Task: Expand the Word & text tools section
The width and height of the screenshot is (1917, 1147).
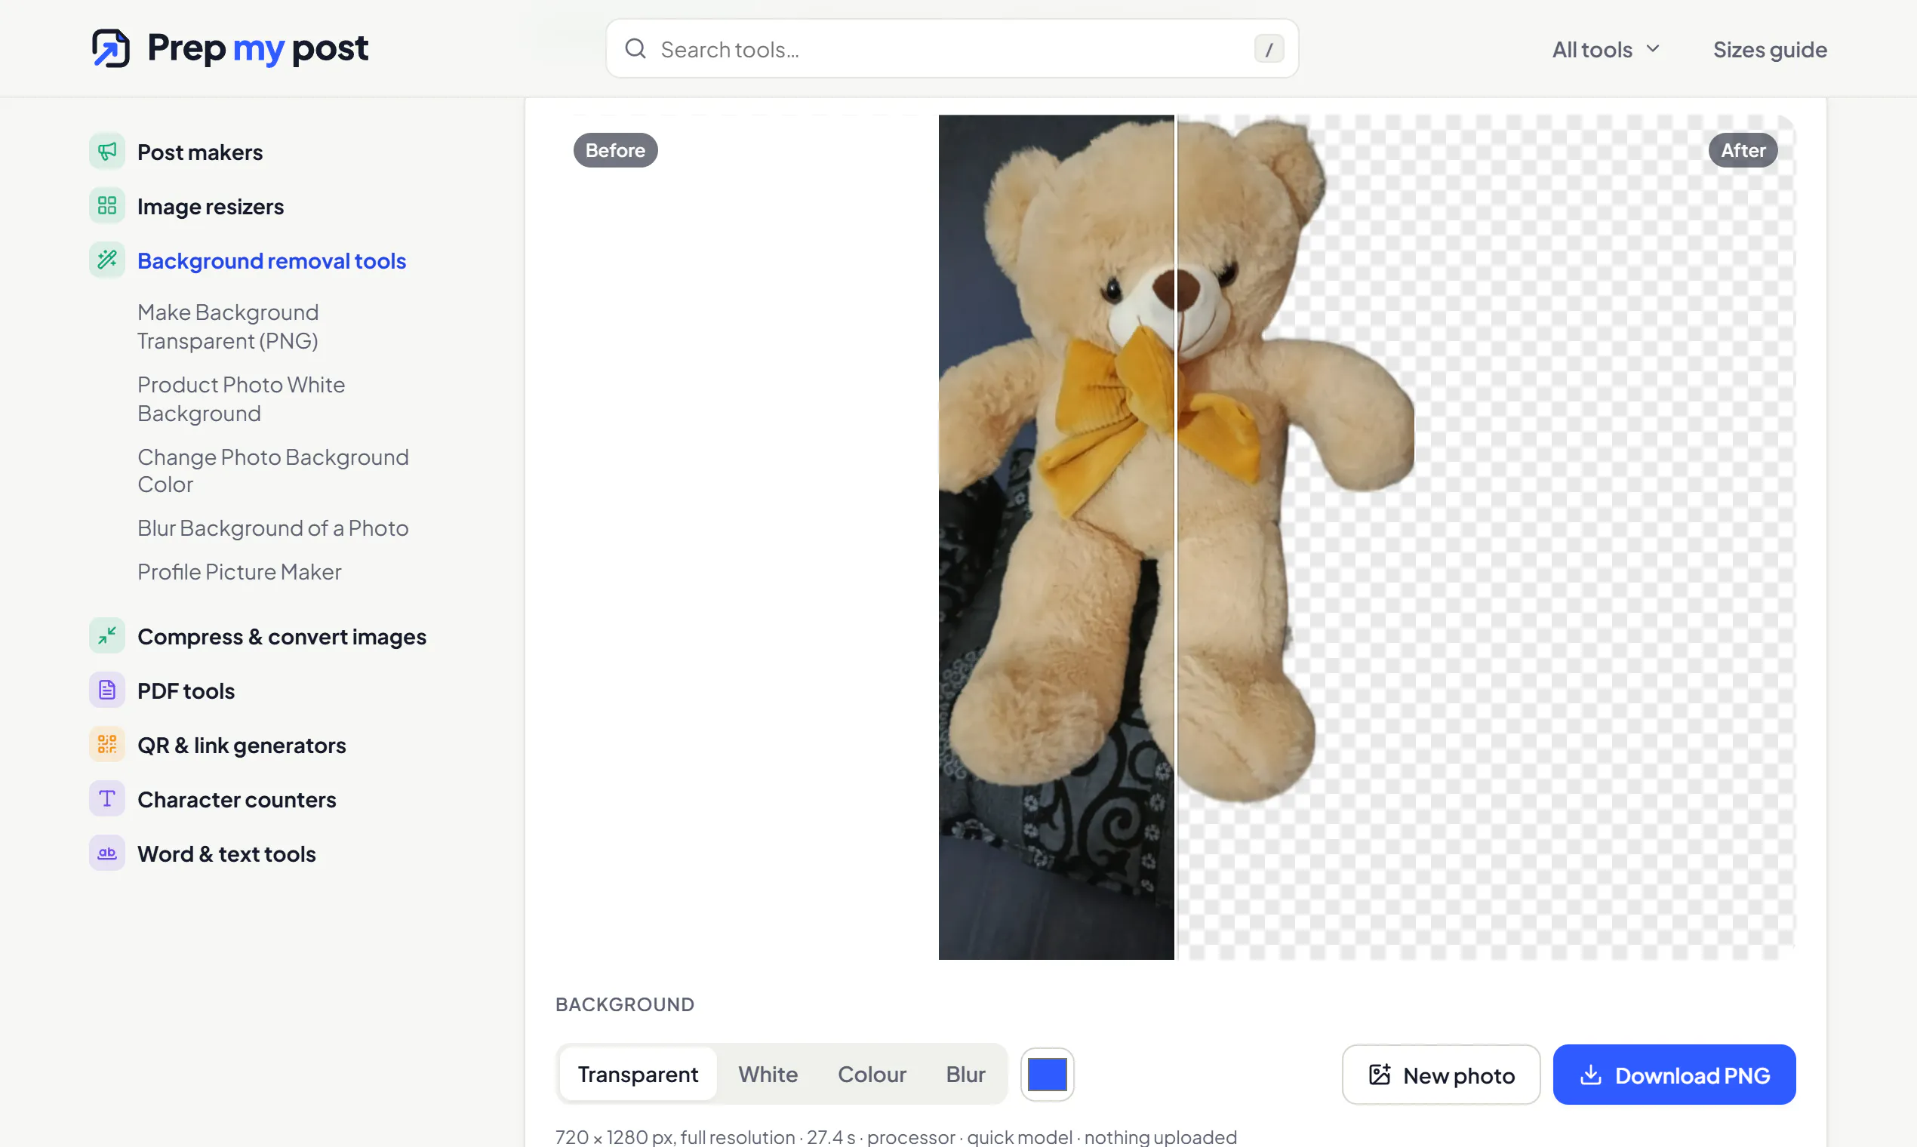Action: pyautogui.click(x=226, y=854)
